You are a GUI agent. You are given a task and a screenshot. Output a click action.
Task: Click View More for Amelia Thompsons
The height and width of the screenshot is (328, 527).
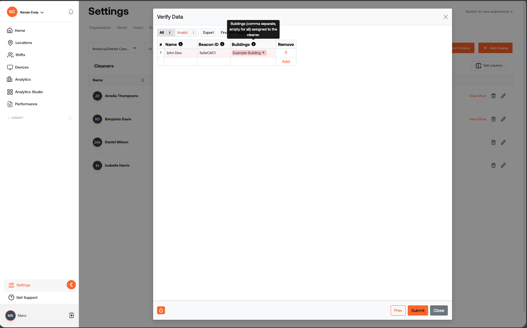tap(477, 96)
